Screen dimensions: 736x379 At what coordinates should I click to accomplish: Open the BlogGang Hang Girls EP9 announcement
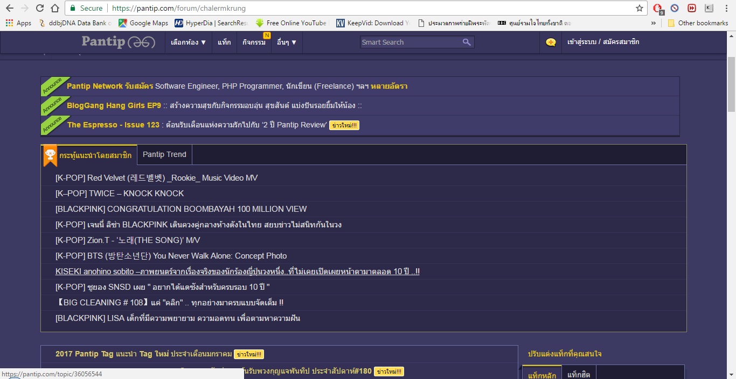click(214, 105)
